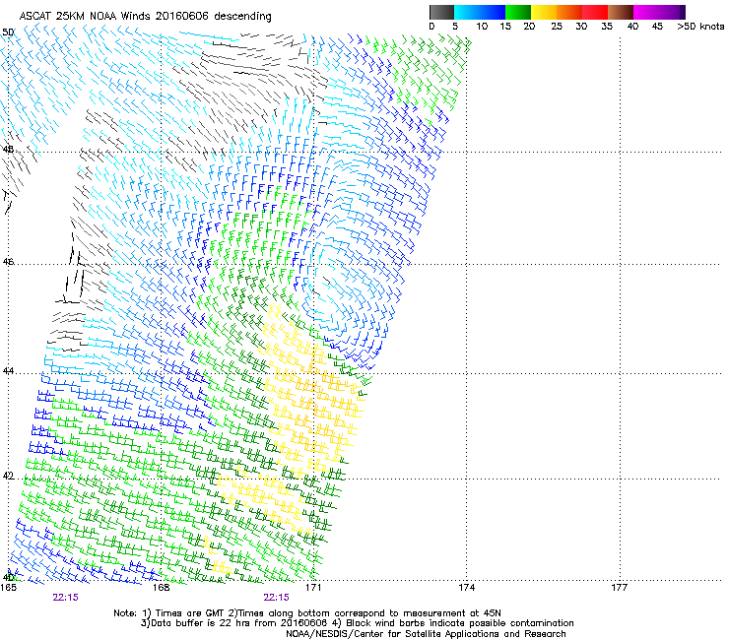Viewport: 729px width, 640px height.
Task: Click the longitude label '168'
Action: pos(161,588)
